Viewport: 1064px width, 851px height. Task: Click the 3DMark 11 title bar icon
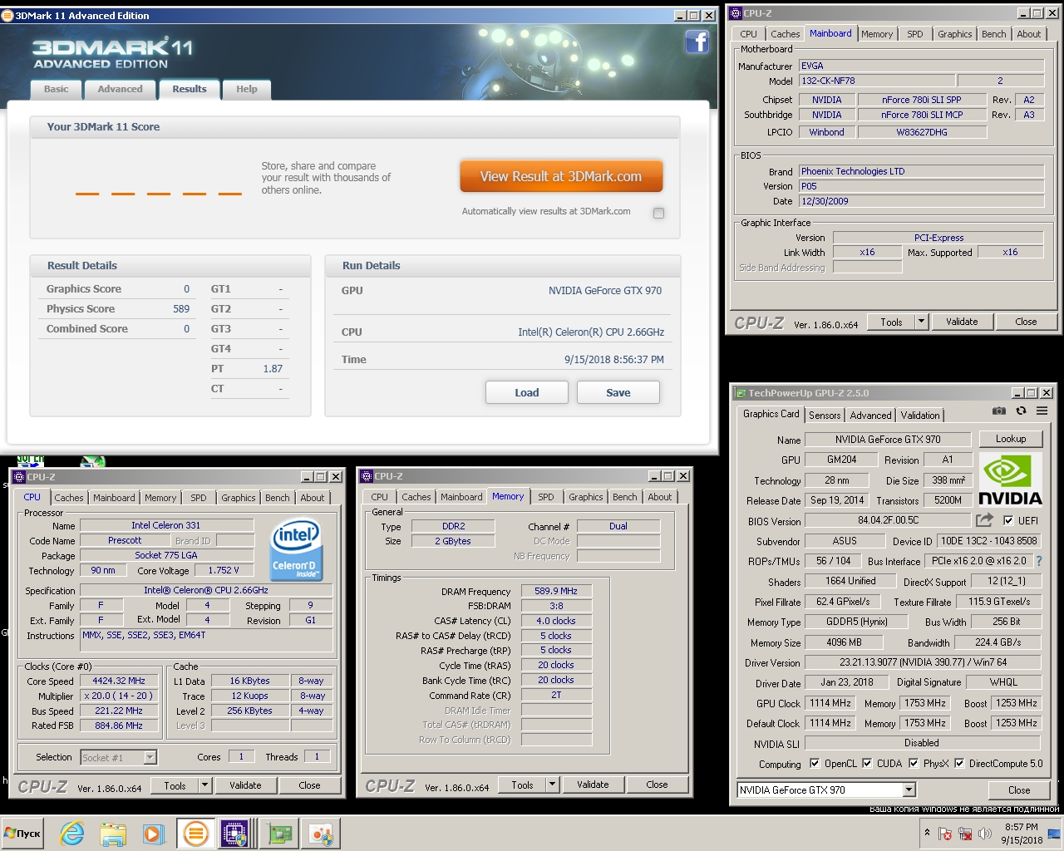click(7, 15)
